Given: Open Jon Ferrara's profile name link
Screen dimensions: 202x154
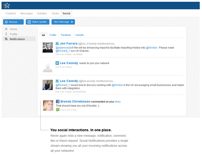Looking at the screenshot, I should 69,44.
